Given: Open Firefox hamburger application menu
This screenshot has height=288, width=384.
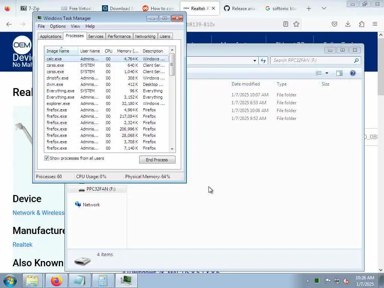Looking at the screenshot, I should point(375,24).
